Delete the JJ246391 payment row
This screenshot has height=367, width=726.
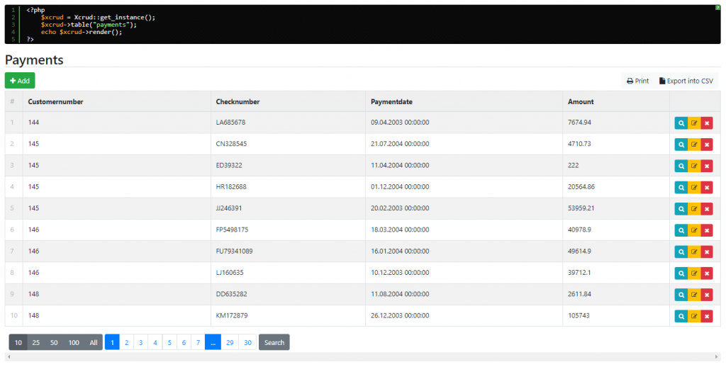pyautogui.click(x=707, y=209)
